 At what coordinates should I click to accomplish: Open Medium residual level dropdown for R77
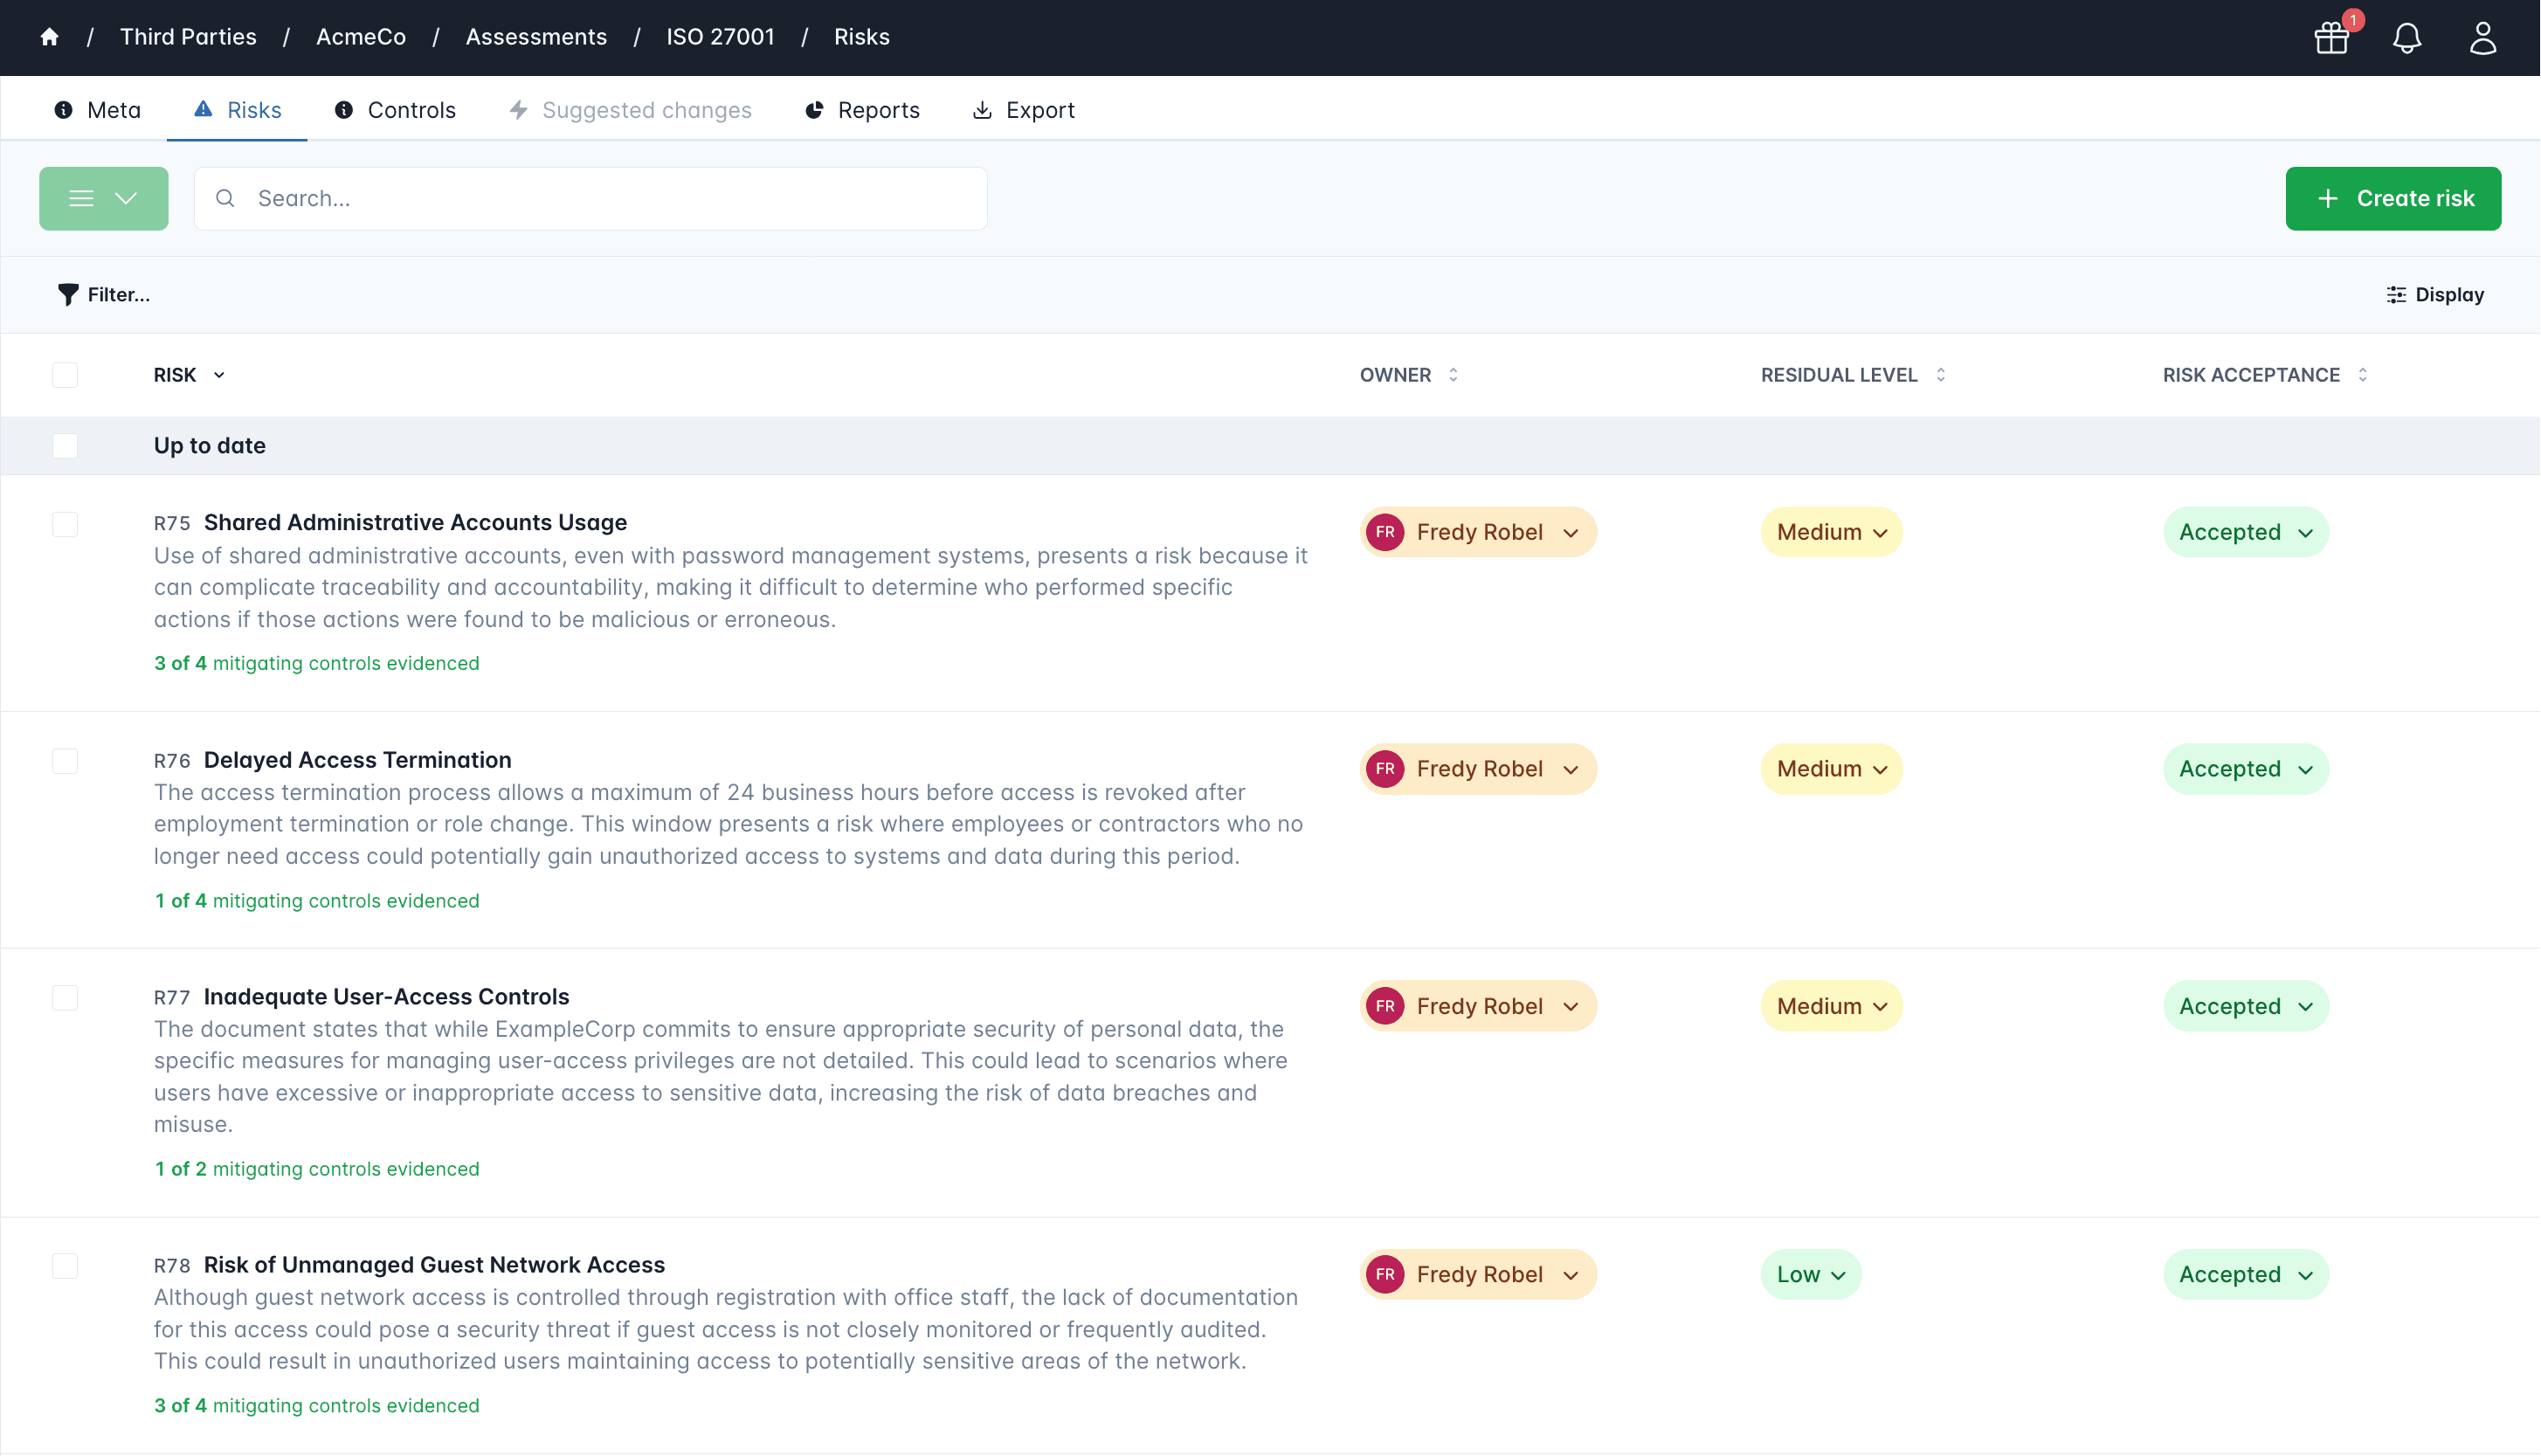[x=1831, y=1006]
